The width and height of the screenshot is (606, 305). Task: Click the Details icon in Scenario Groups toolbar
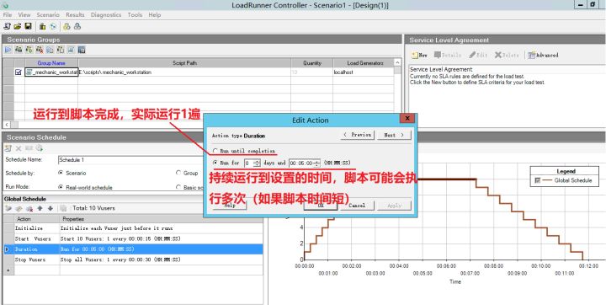tap(61, 50)
